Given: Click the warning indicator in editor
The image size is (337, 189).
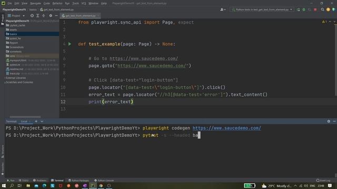Looking at the screenshot, I should pyautogui.click(x=324, y=22).
